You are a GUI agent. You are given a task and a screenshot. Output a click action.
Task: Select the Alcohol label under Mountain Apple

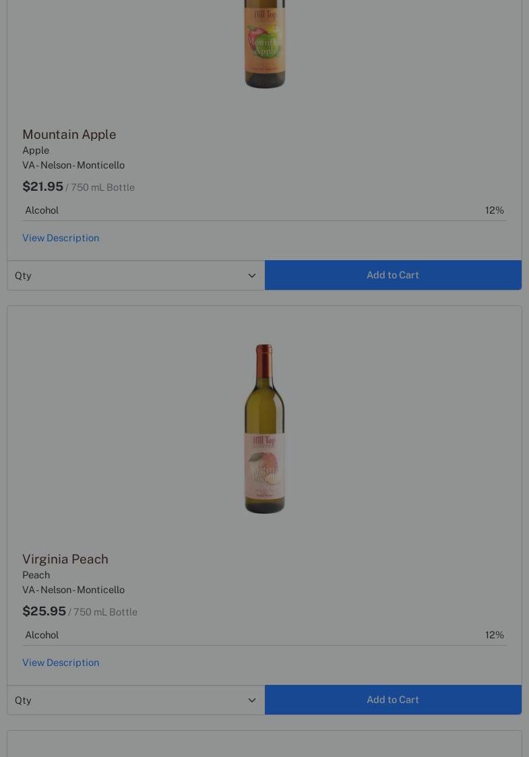tap(42, 210)
